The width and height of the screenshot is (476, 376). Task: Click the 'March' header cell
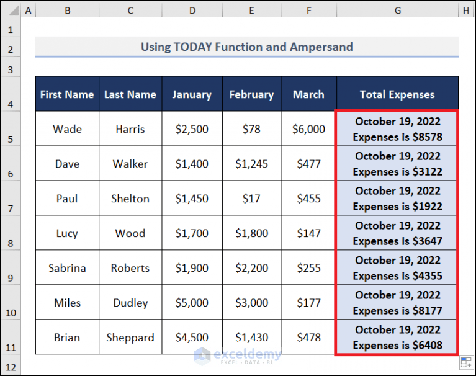tap(308, 94)
